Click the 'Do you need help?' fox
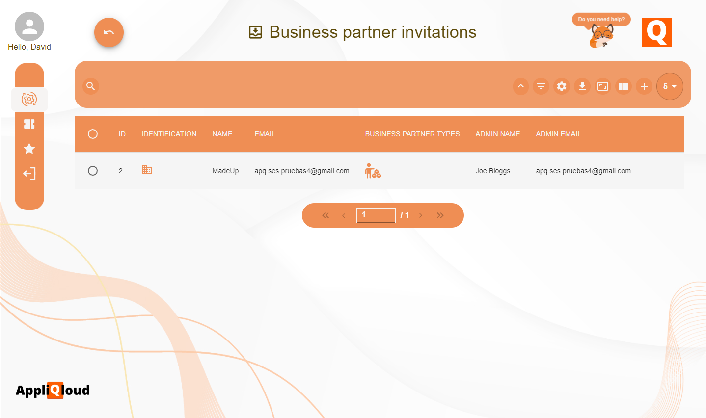The height and width of the screenshot is (418, 706). pyautogui.click(x=601, y=33)
